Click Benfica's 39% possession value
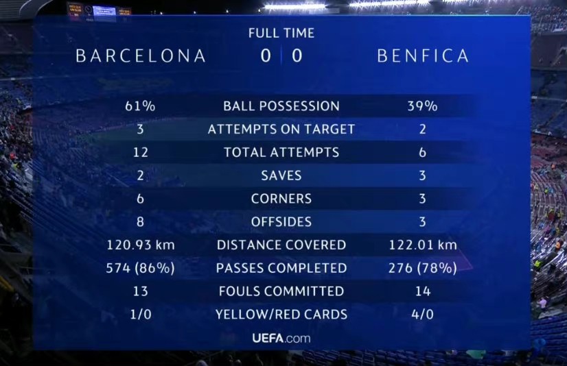567x366 pixels. coord(422,106)
